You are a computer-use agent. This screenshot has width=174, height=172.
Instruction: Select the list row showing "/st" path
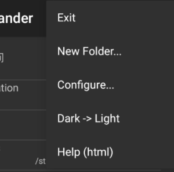23,155
